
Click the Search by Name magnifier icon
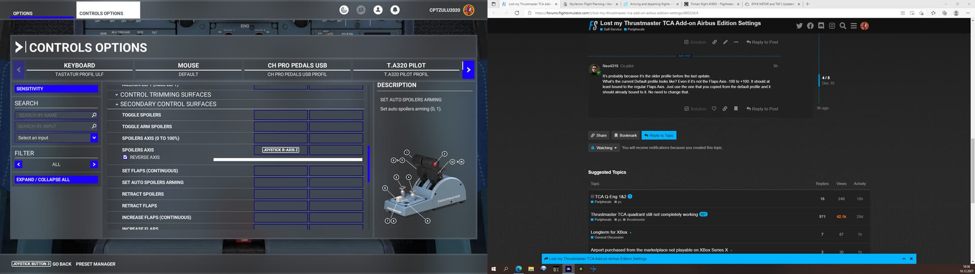94,115
